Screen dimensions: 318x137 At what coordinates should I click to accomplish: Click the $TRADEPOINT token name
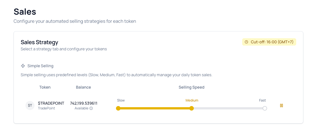[x=51, y=103]
